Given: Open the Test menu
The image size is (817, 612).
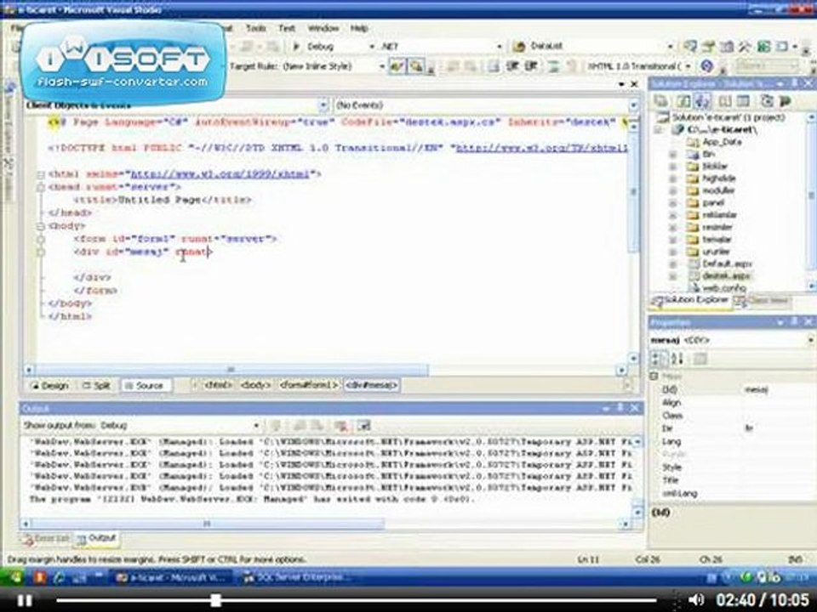Looking at the screenshot, I should pyautogui.click(x=287, y=28).
